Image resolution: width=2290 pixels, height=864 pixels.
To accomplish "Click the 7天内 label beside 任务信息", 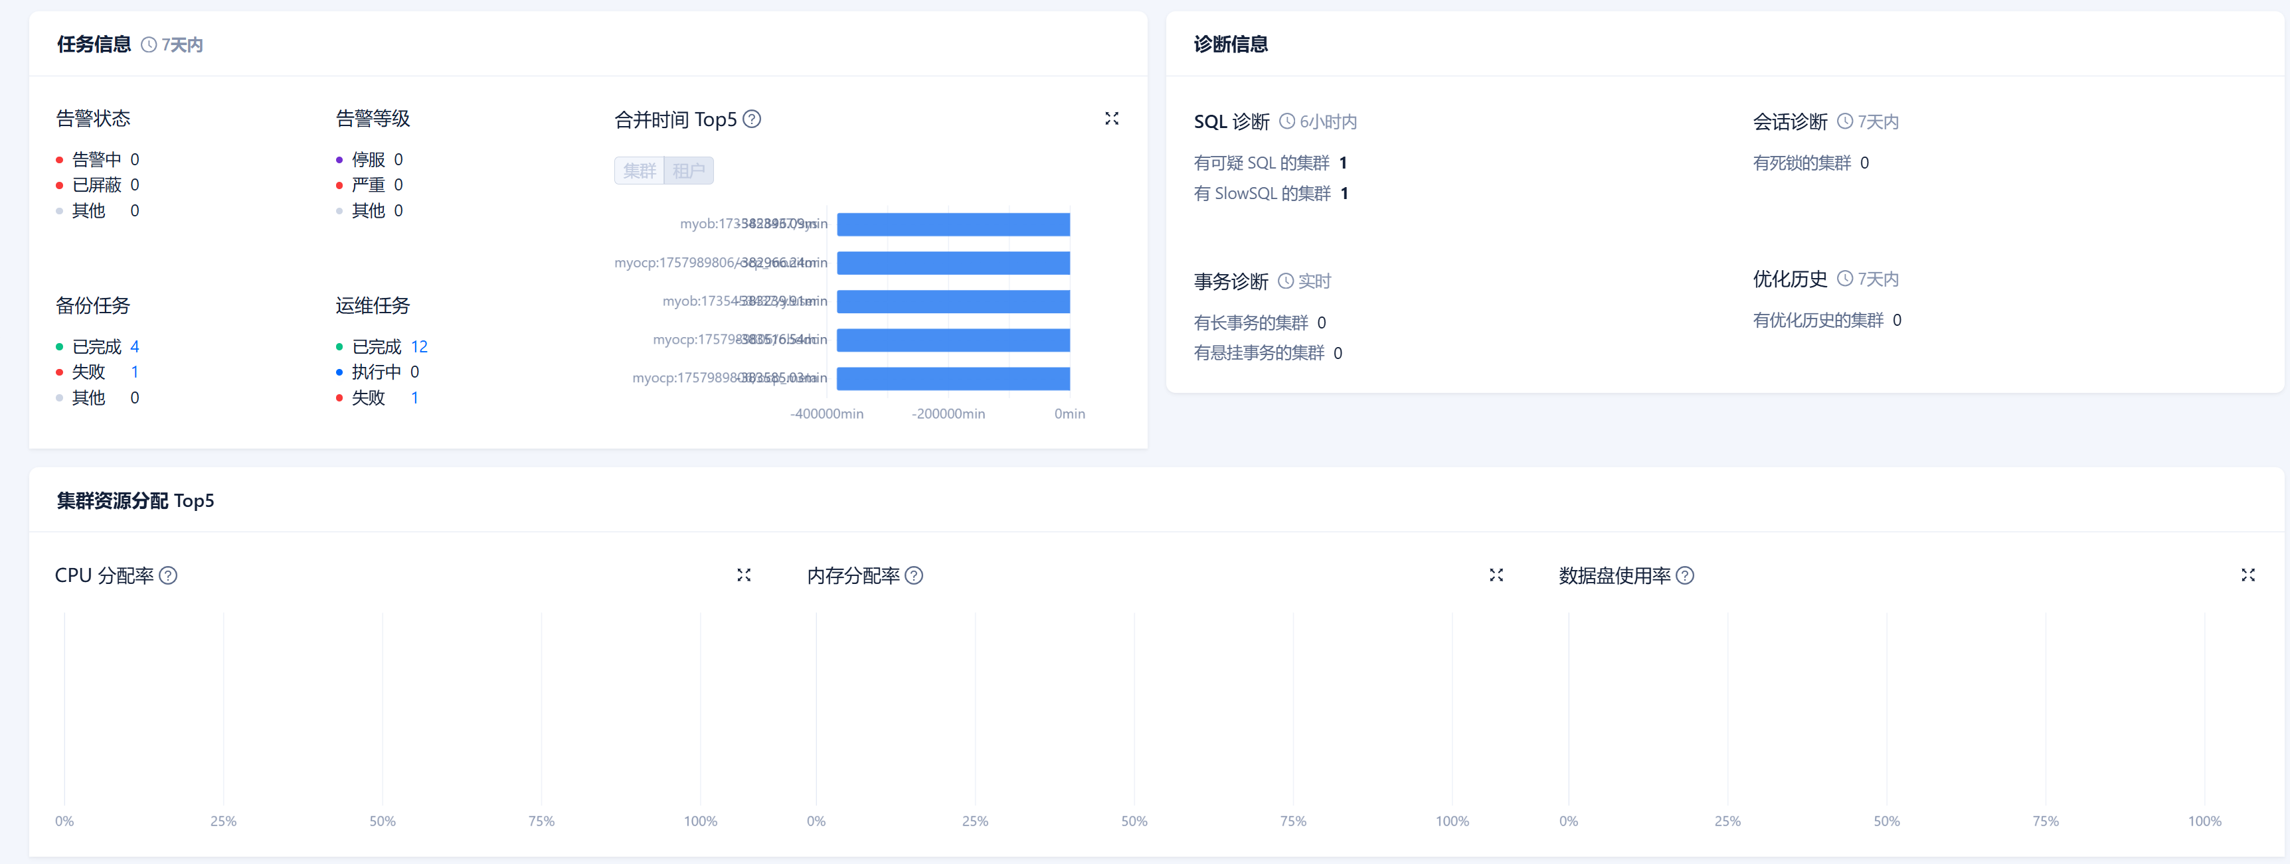I will tap(182, 44).
